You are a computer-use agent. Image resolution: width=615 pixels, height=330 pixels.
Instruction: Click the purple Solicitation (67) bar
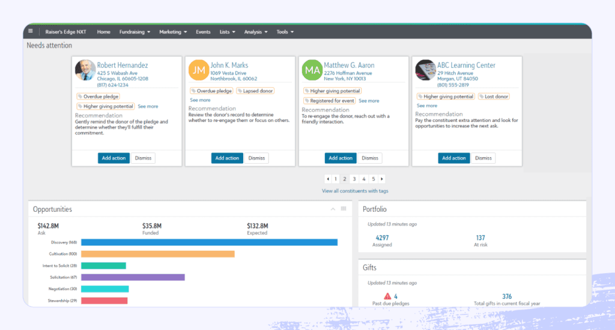pos(133,277)
